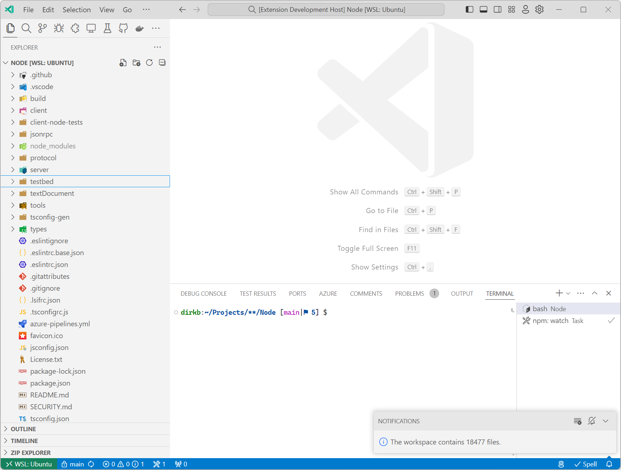
Task: Switch to the PROBLEMS tab
Action: (x=409, y=293)
